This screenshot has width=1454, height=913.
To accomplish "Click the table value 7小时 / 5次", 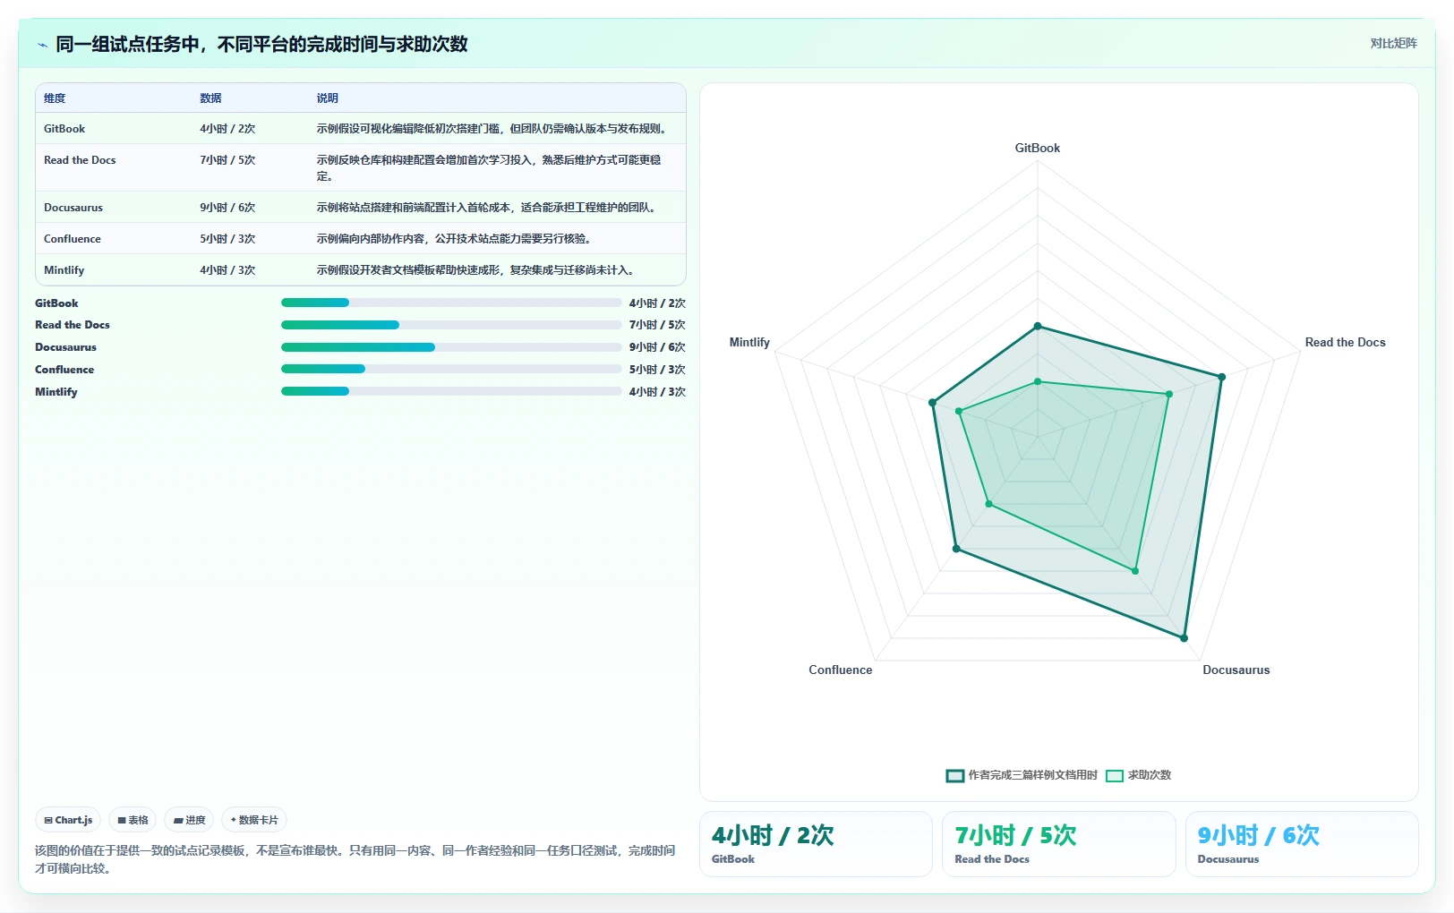I will pos(227,160).
